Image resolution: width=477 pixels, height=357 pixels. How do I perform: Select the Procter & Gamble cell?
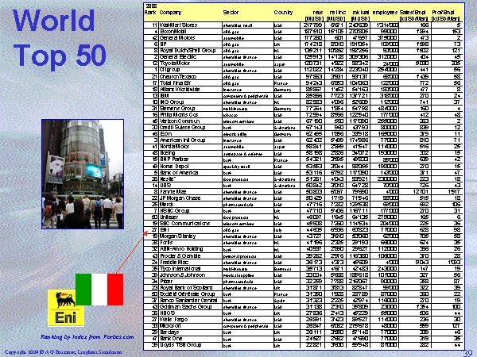pyautogui.click(x=191, y=256)
